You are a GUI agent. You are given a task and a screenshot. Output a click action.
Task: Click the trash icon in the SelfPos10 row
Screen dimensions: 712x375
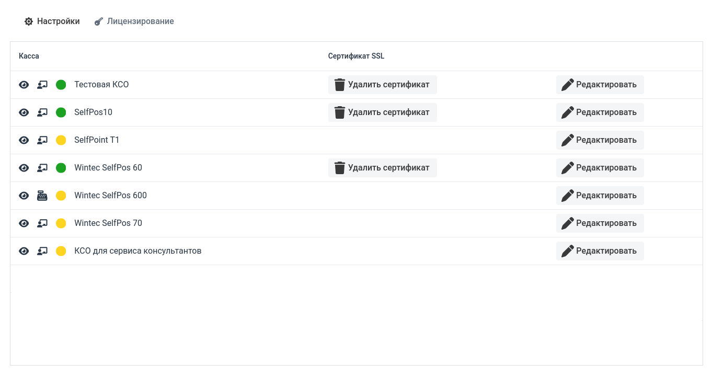340,112
